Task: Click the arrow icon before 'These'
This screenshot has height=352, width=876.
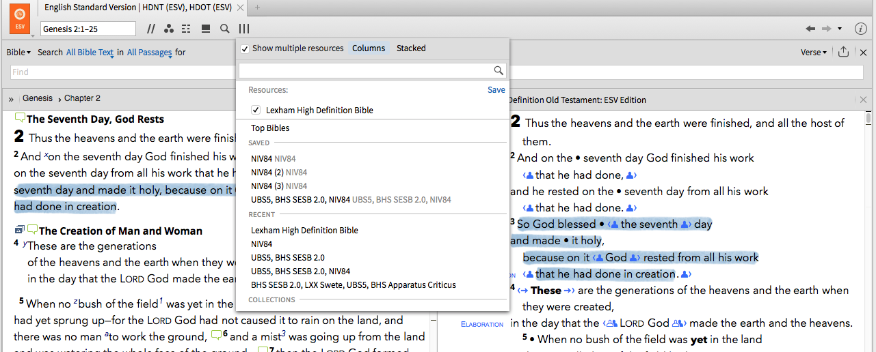Action: pyautogui.click(x=524, y=291)
